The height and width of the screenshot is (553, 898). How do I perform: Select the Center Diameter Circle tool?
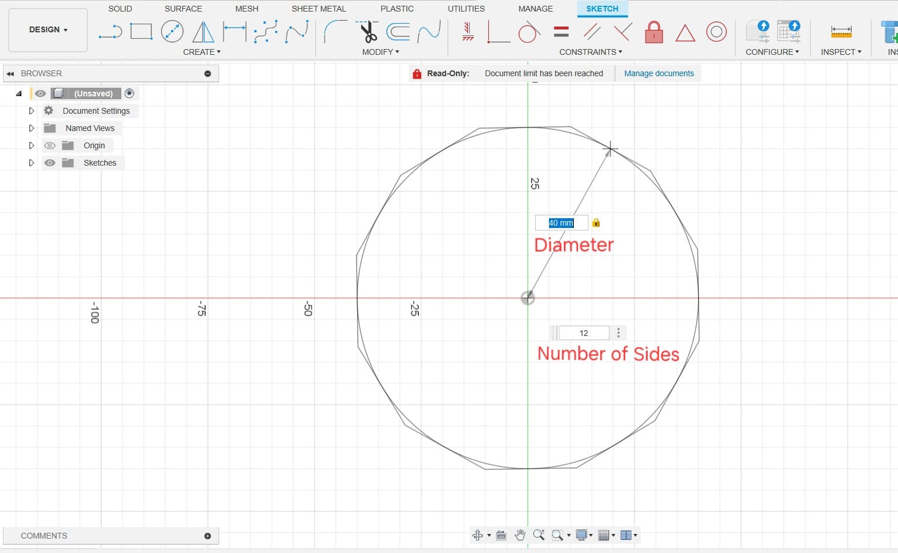172,32
